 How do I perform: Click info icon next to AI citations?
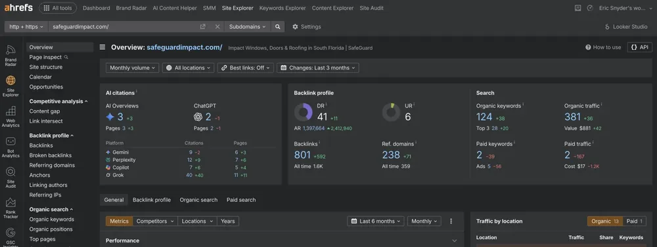pyautogui.click(x=137, y=92)
